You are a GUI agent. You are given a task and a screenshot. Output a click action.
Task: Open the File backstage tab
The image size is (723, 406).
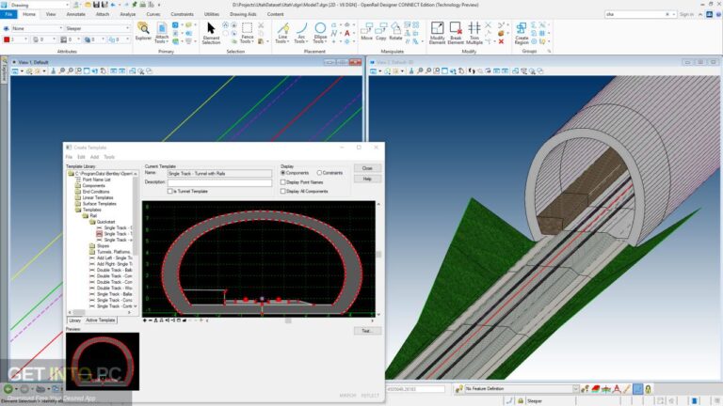pyautogui.click(x=8, y=14)
